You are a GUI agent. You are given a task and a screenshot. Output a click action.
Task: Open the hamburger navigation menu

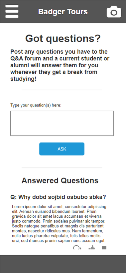tap(12, 11)
